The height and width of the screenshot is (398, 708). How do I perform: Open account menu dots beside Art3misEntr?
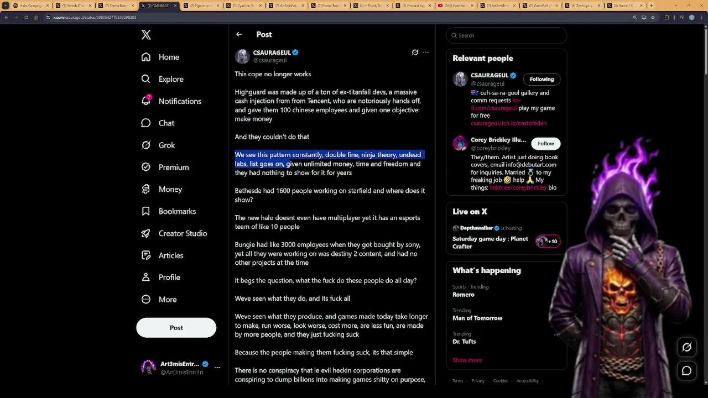217,368
